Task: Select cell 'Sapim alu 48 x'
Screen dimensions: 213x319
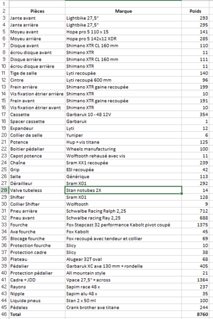Action: pos(123,294)
